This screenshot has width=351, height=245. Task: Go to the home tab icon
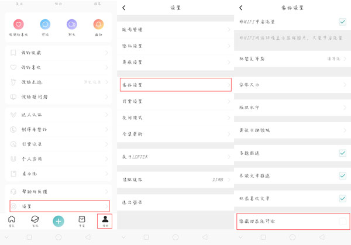(x=12, y=220)
